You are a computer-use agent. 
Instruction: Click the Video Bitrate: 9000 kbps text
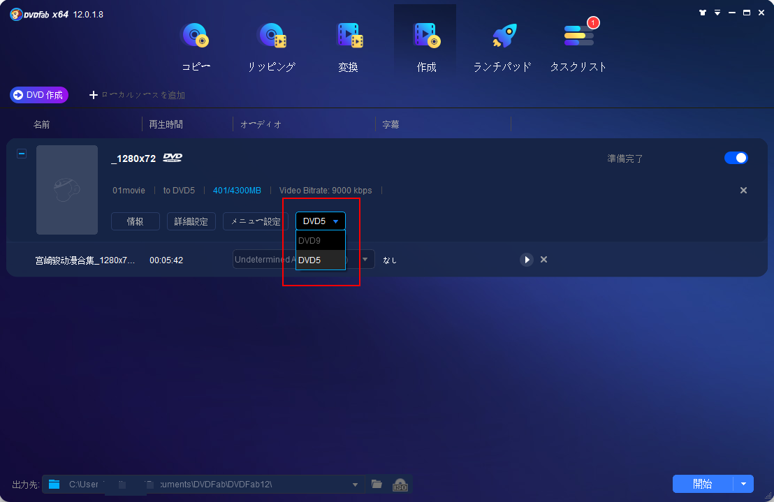[326, 191]
